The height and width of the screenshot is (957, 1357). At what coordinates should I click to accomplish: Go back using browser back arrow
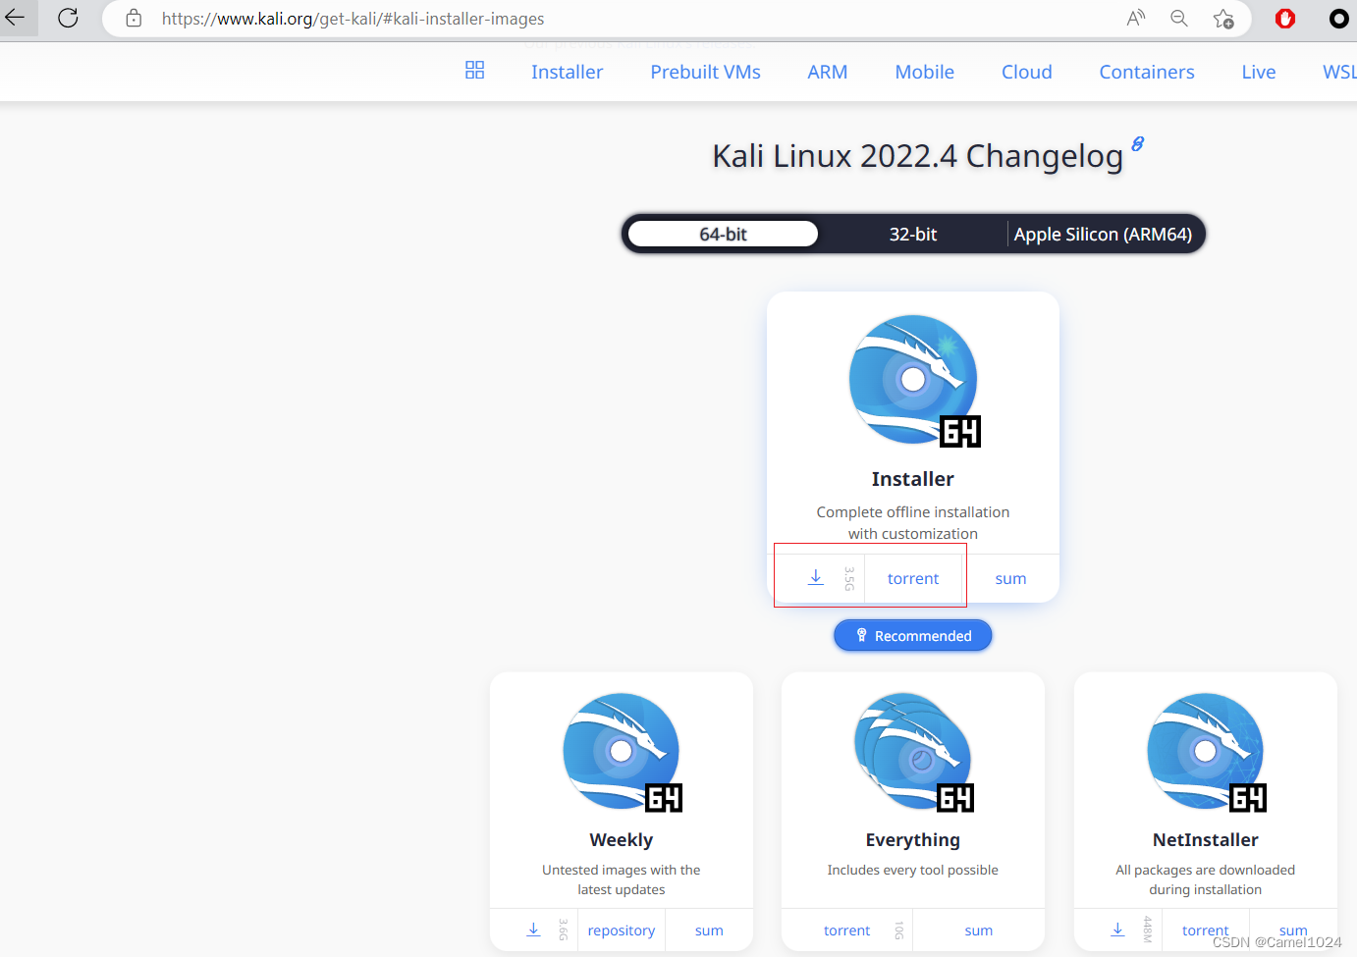point(16,18)
